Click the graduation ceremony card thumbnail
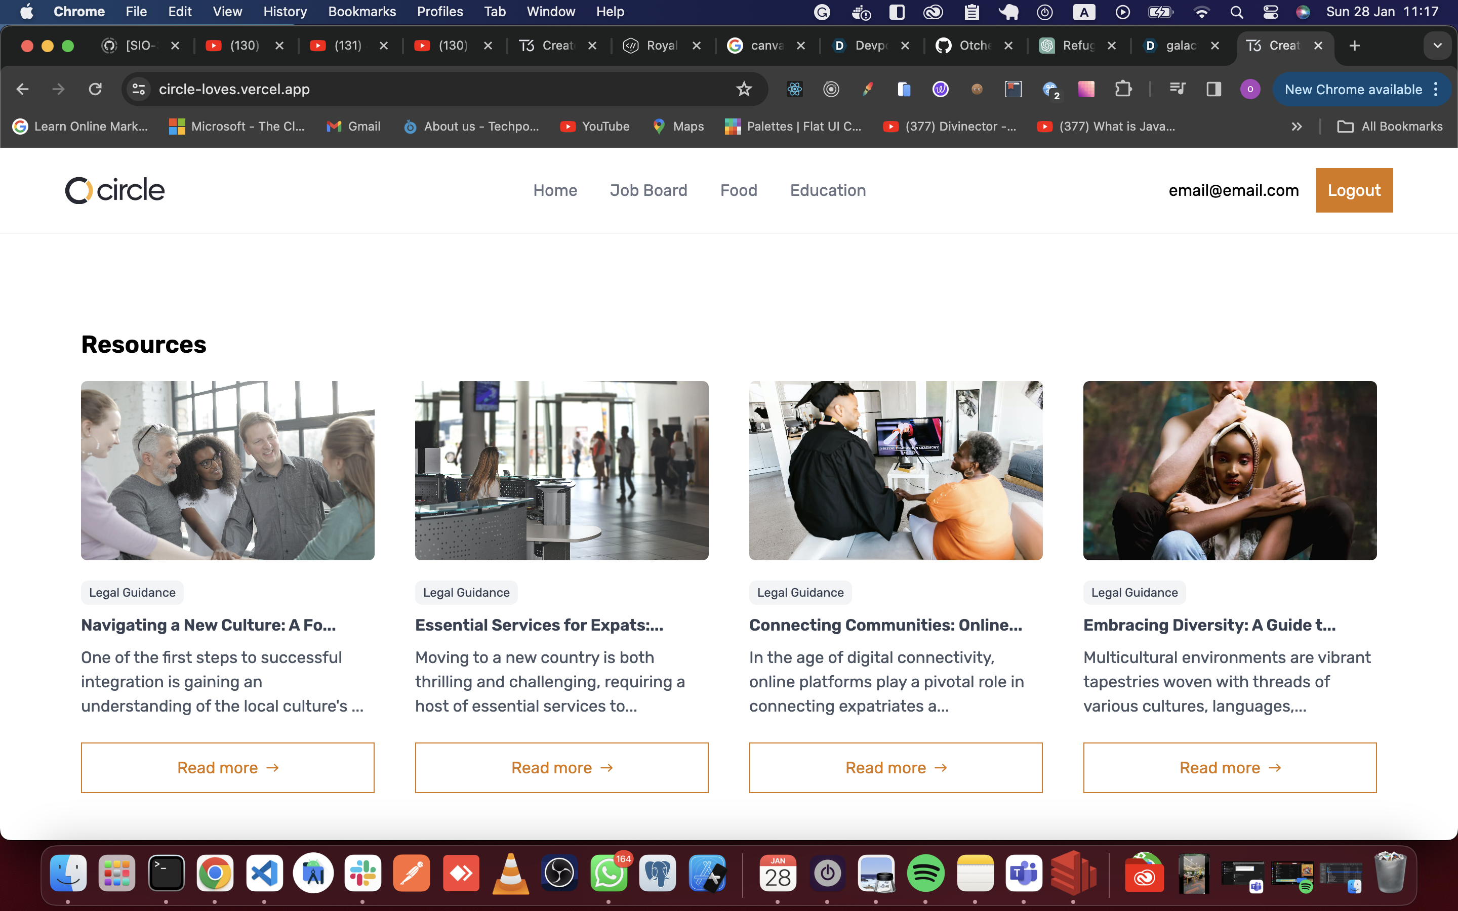Viewport: 1458px width, 911px height. pyautogui.click(x=895, y=470)
